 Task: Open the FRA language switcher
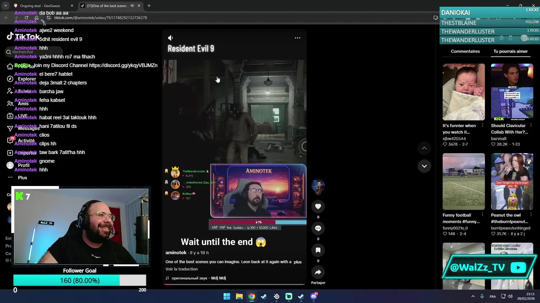(493, 297)
